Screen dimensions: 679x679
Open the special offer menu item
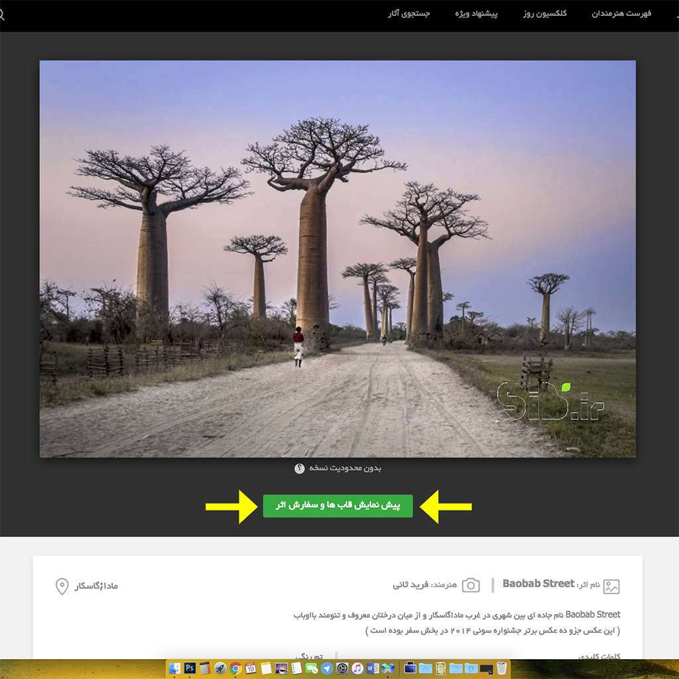pyautogui.click(x=476, y=13)
